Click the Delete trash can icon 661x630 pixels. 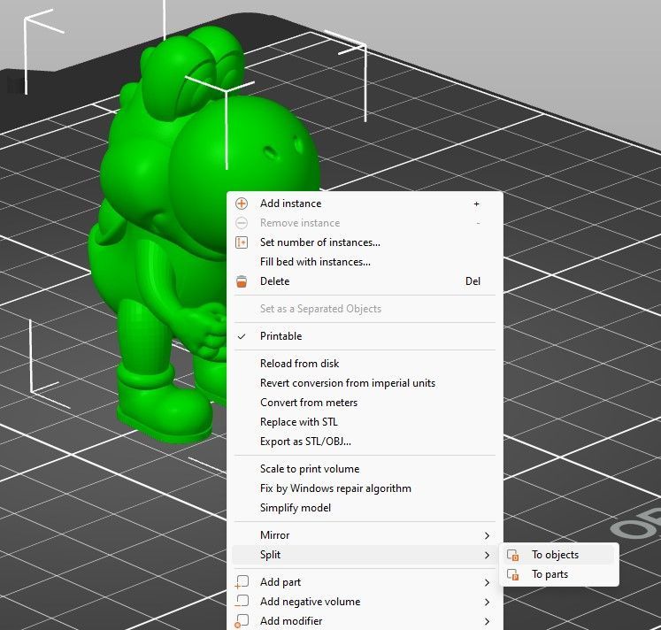click(x=242, y=281)
